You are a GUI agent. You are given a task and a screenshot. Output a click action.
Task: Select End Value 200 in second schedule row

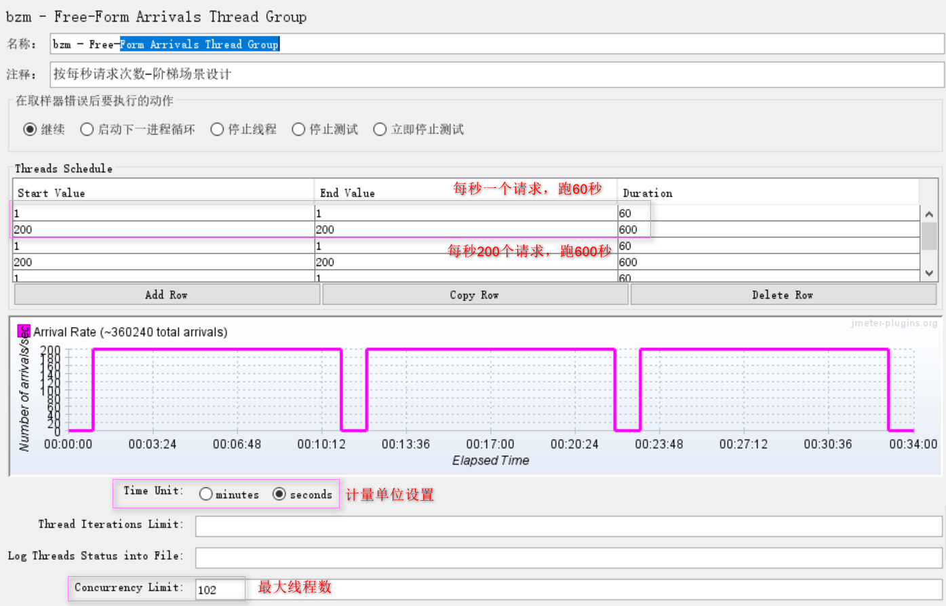click(x=466, y=229)
